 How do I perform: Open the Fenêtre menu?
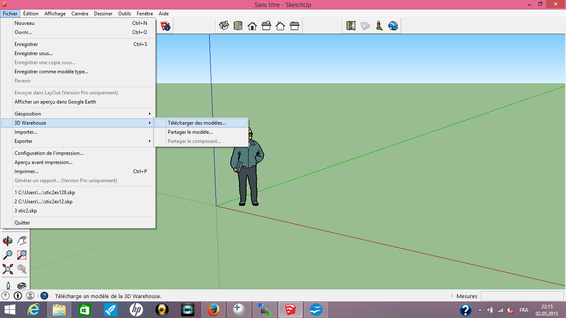(145, 14)
